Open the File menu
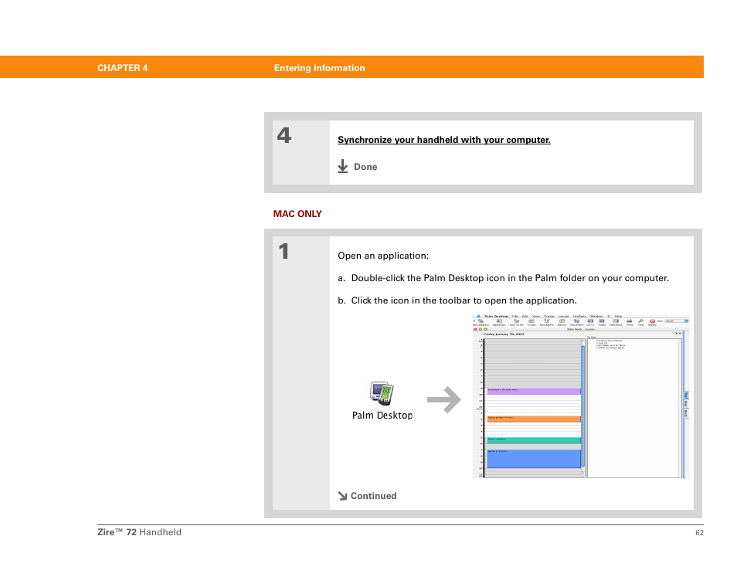 [x=515, y=316]
